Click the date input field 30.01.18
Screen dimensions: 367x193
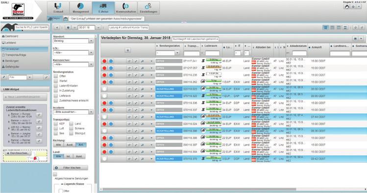[x=86, y=27]
